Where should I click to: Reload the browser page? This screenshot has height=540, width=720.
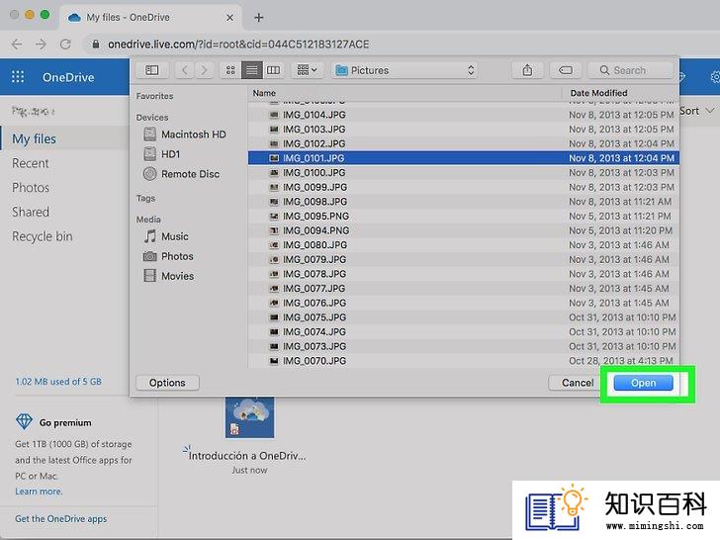point(65,45)
